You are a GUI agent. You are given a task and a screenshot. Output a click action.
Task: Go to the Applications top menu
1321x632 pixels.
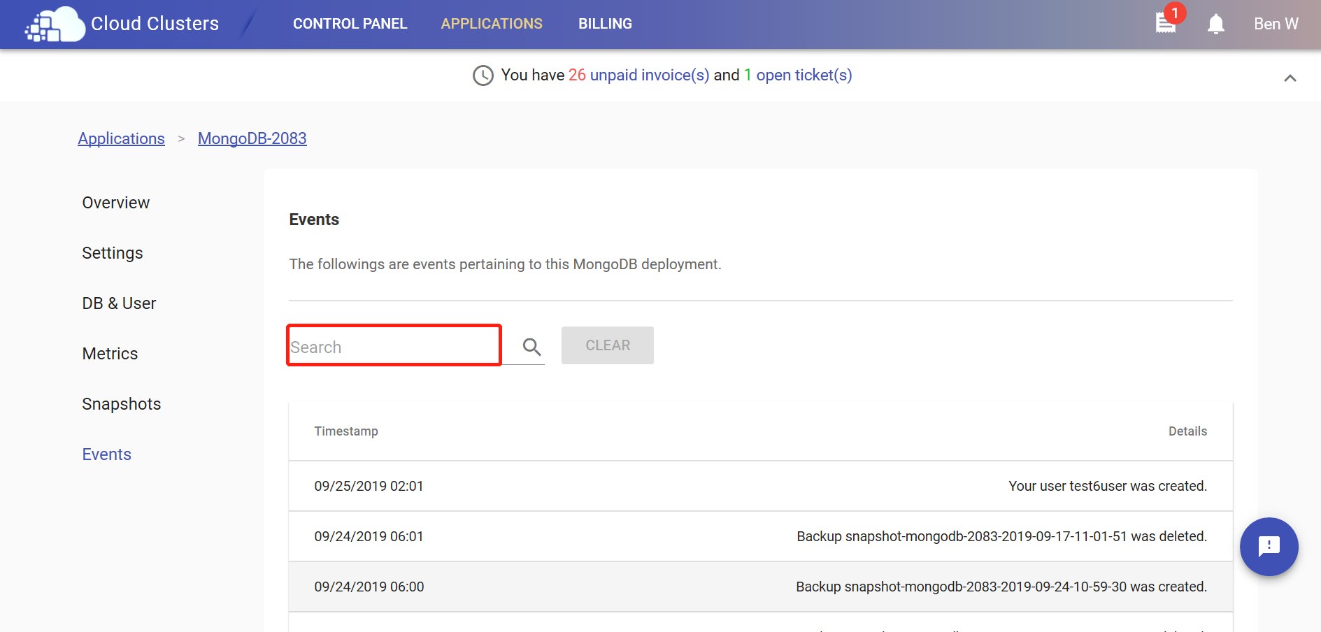492,24
